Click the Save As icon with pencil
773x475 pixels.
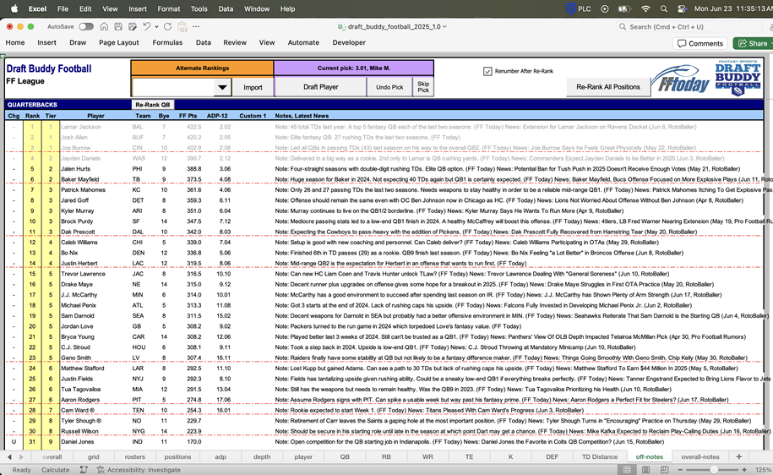click(x=133, y=27)
